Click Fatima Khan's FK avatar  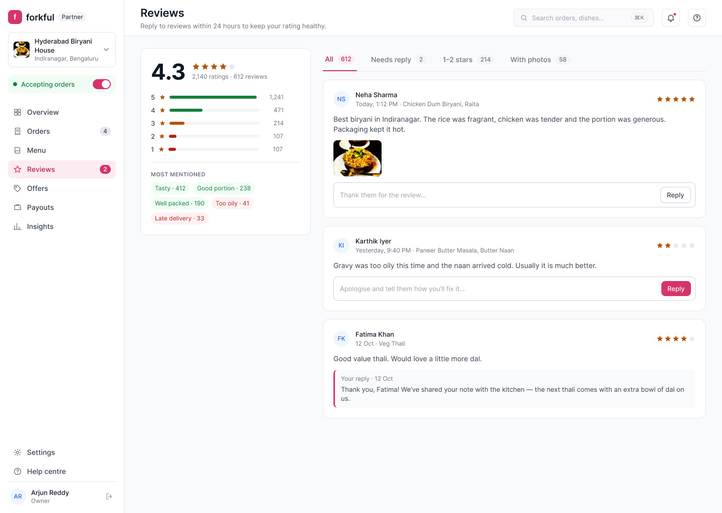pyautogui.click(x=341, y=339)
